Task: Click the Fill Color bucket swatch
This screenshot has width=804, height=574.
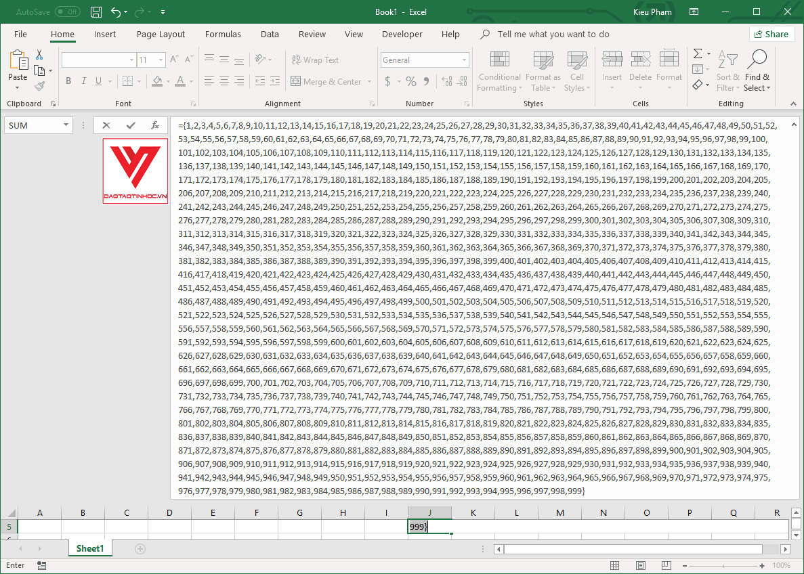Action: click(157, 81)
